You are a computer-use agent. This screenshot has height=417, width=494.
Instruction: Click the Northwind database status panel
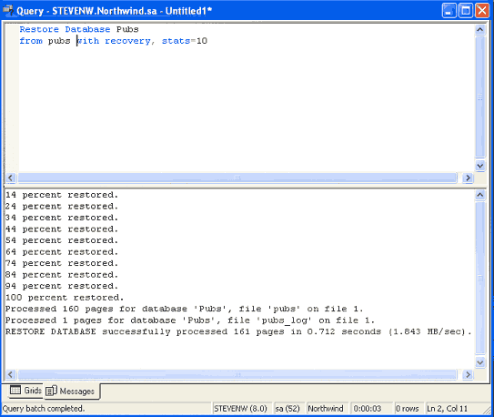click(327, 409)
